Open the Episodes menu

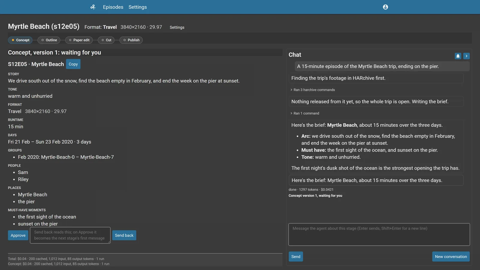pos(113,7)
